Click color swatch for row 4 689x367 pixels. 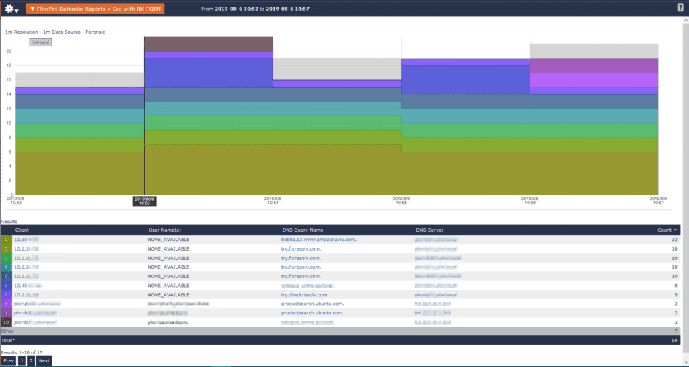point(6,267)
